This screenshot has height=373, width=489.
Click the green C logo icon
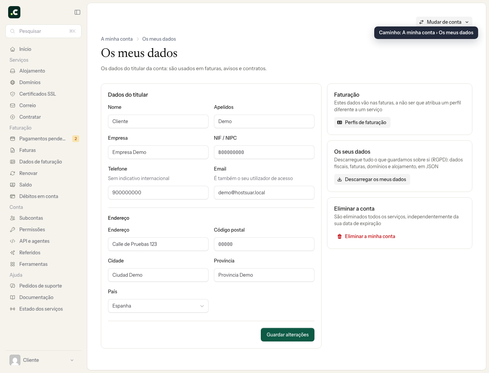tap(14, 12)
